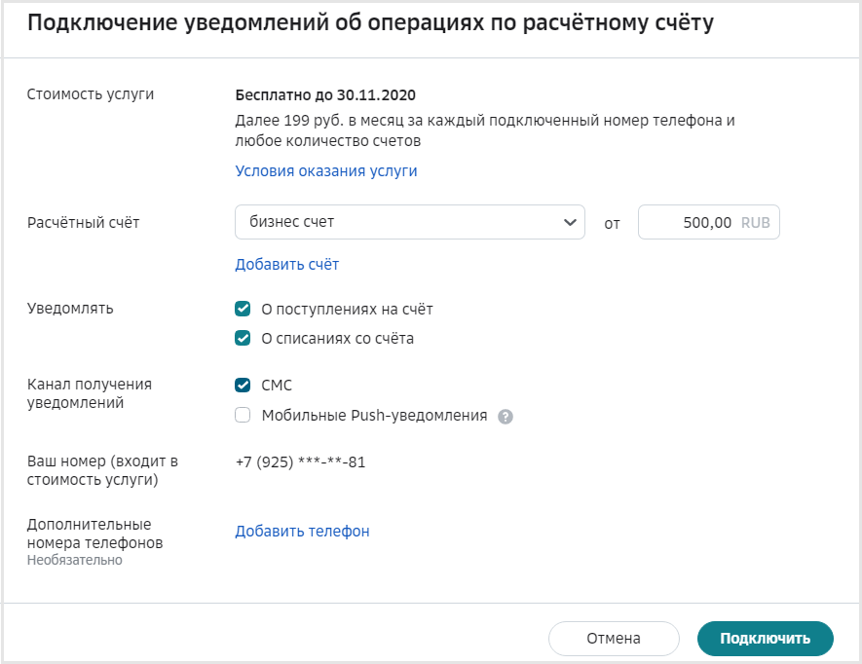
Task: Uncheck 'О списаниях со счёта' checkbox
Action: coord(243,338)
